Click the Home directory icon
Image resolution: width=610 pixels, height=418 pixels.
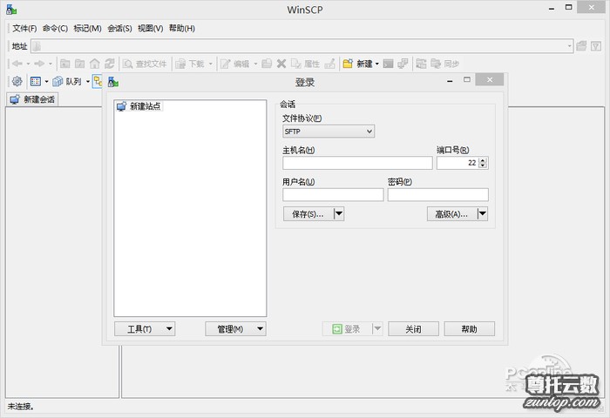coord(94,64)
